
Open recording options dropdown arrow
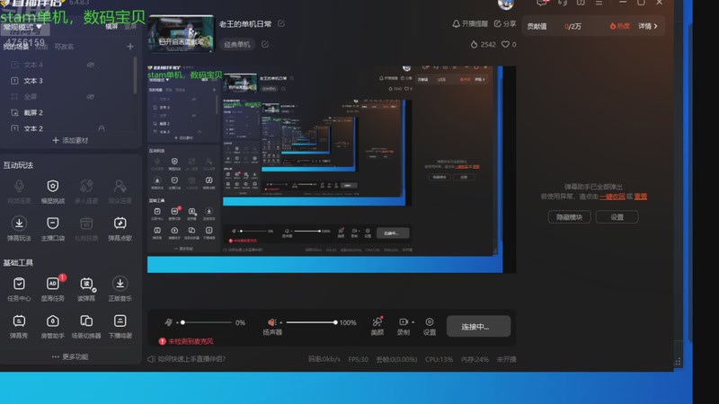pos(413,322)
